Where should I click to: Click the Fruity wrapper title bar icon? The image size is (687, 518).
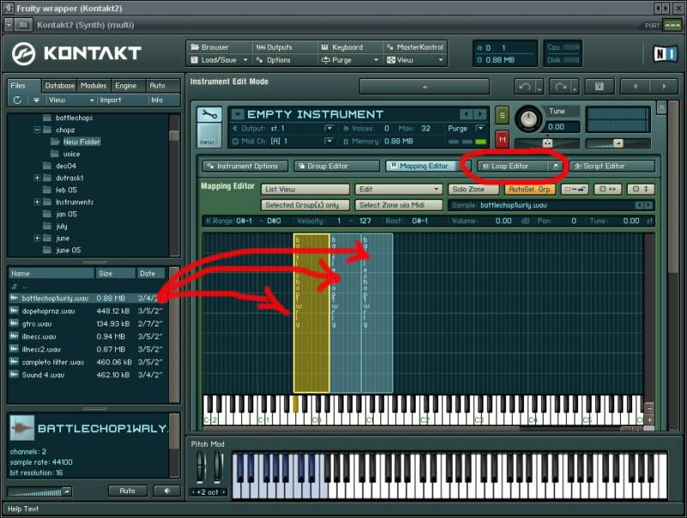click(x=8, y=8)
